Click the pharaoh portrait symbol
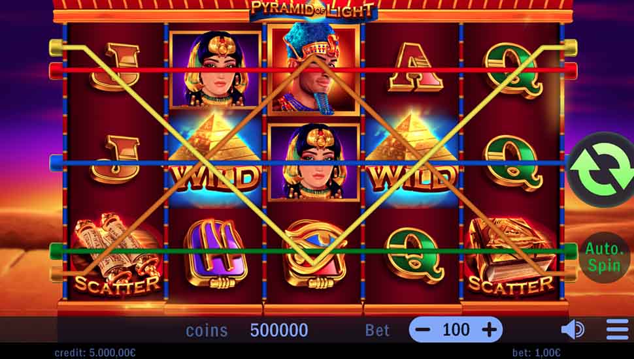Image resolution: width=634 pixels, height=359 pixels. 313,69
